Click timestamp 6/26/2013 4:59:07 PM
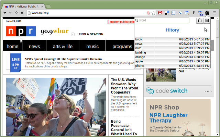Viewport: 220px width, 137px height. pos(194,52)
